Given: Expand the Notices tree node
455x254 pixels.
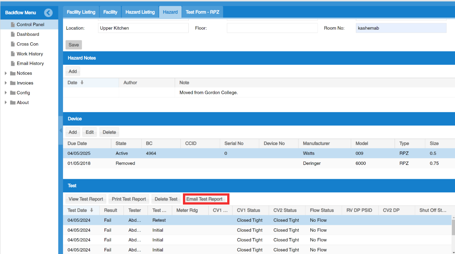Looking at the screenshot, I should (x=6, y=73).
